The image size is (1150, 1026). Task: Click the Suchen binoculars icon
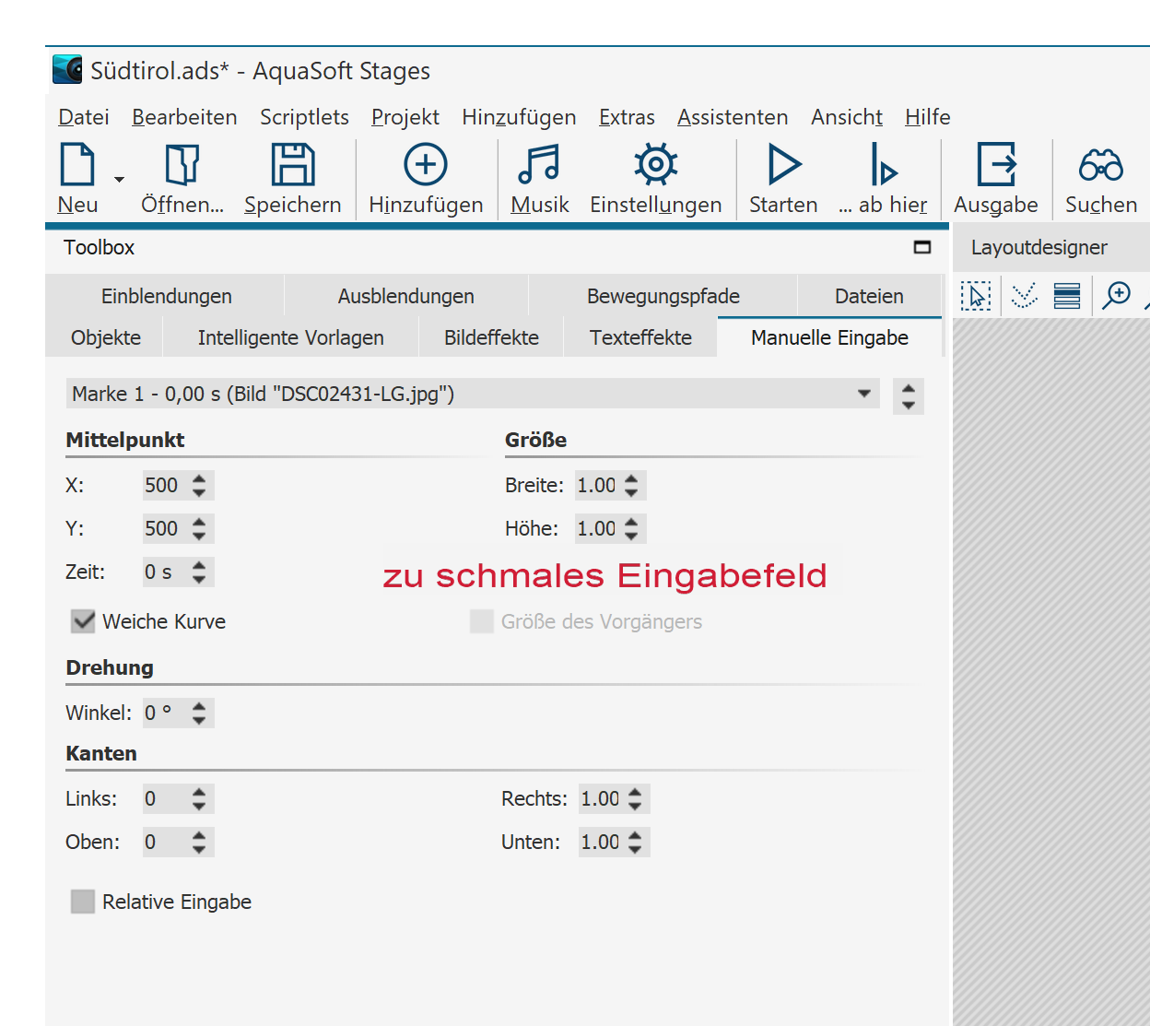(1101, 166)
